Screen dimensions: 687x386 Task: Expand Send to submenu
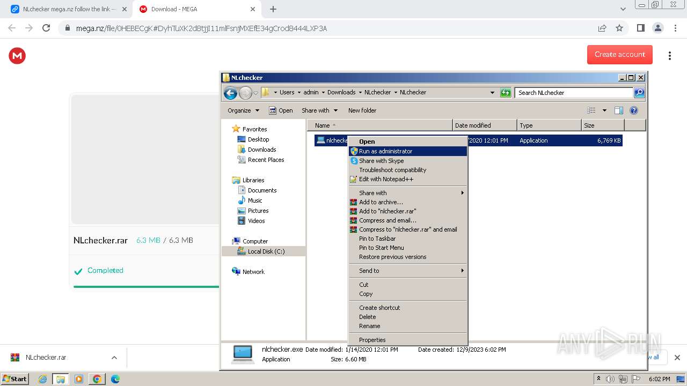(x=407, y=271)
